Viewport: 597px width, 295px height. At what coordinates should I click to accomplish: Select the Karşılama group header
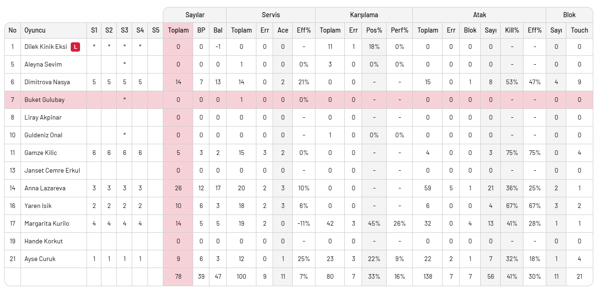363,15
